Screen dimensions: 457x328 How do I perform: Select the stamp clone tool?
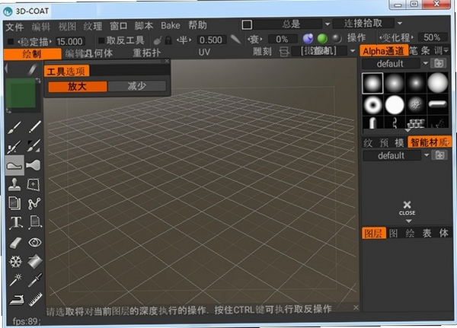point(14,184)
